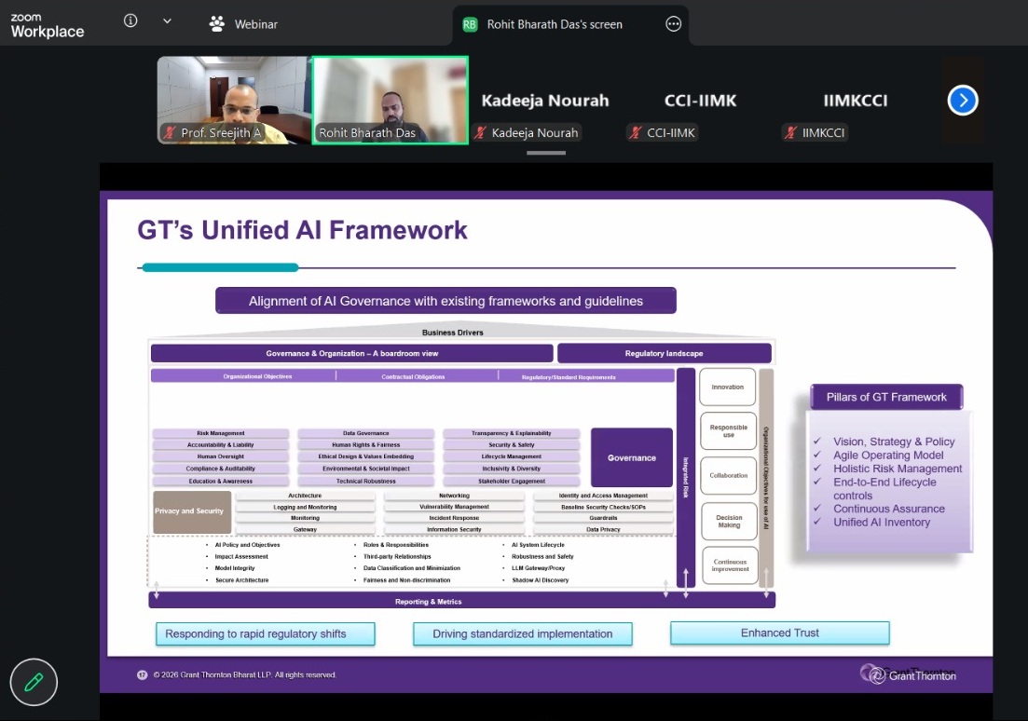Click the Organizational Objectives column header
1028x721 pixels.
click(x=257, y=376)
